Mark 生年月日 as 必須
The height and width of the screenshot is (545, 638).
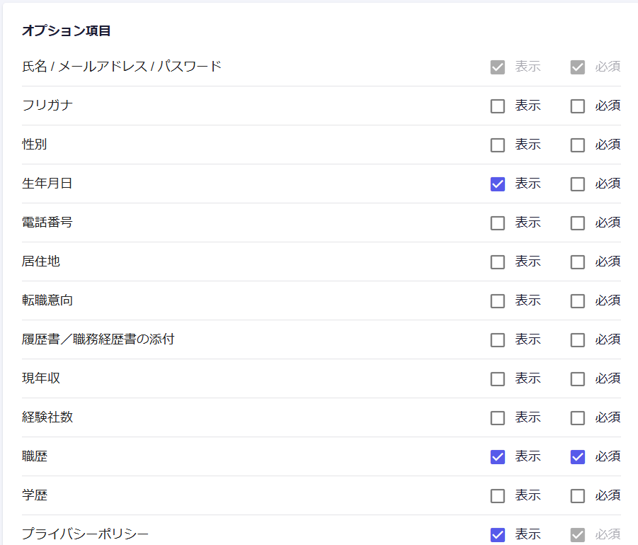[578, 184]
